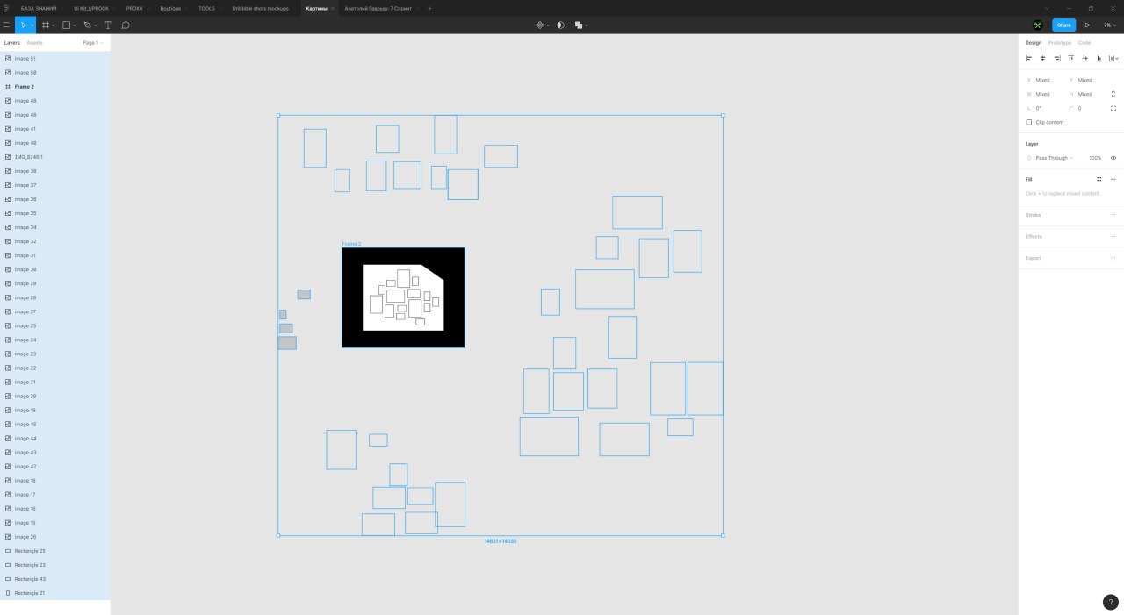Open the Figma home icon
The image size is (1124, 615).
coord(6,8)
